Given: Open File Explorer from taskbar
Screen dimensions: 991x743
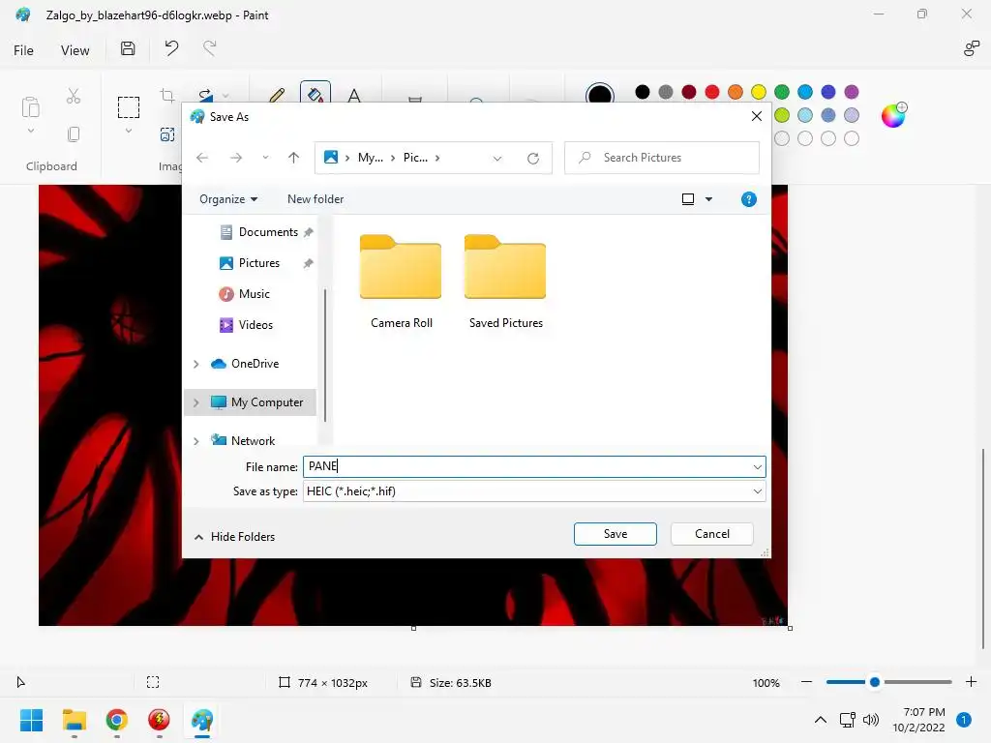Looking at the screenshot, I should [x=74, y=720].
